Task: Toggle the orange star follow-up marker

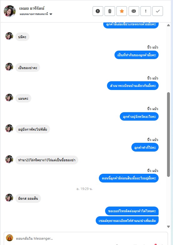Action: click(122, 11)
